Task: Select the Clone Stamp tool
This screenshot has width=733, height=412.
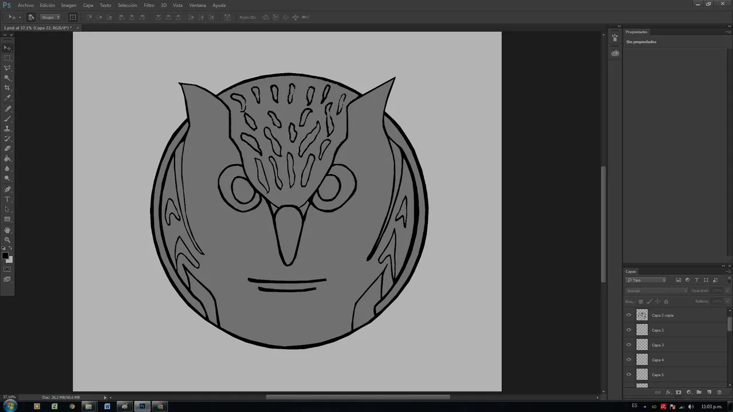Action: tap(7, 129)
